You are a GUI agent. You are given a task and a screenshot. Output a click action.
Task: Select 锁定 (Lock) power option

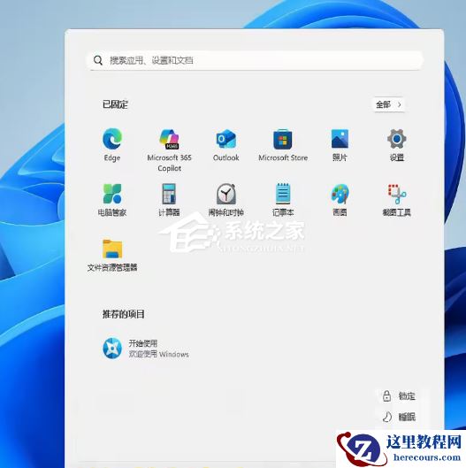pos(399,396)
